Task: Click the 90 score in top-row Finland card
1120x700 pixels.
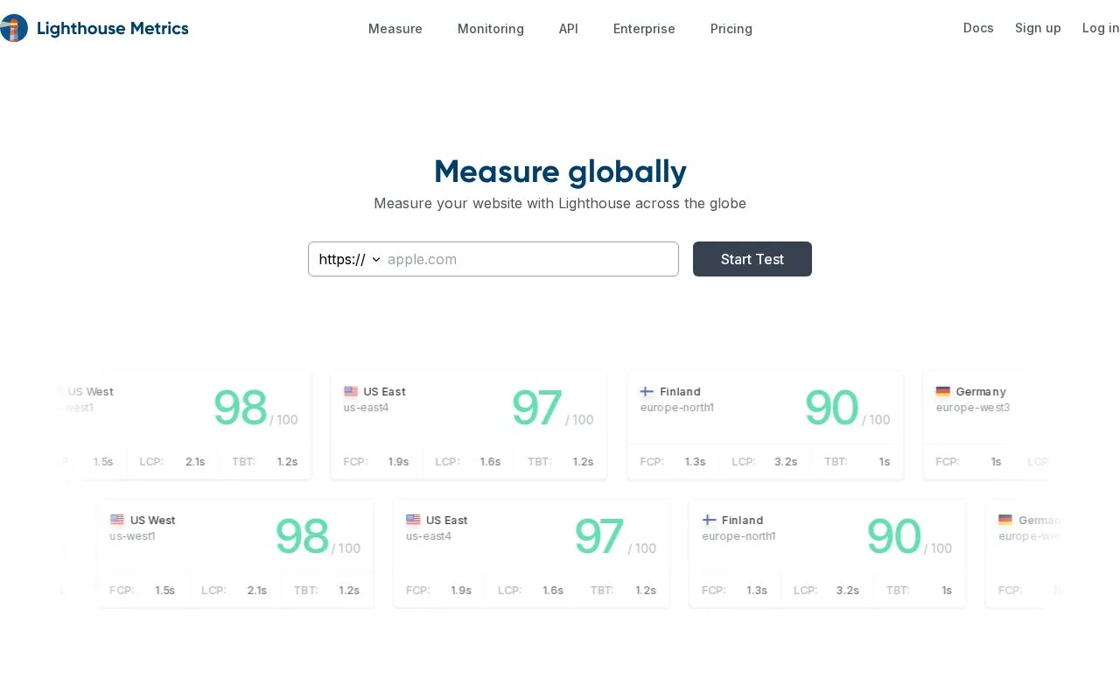Action: pos(831,408)
